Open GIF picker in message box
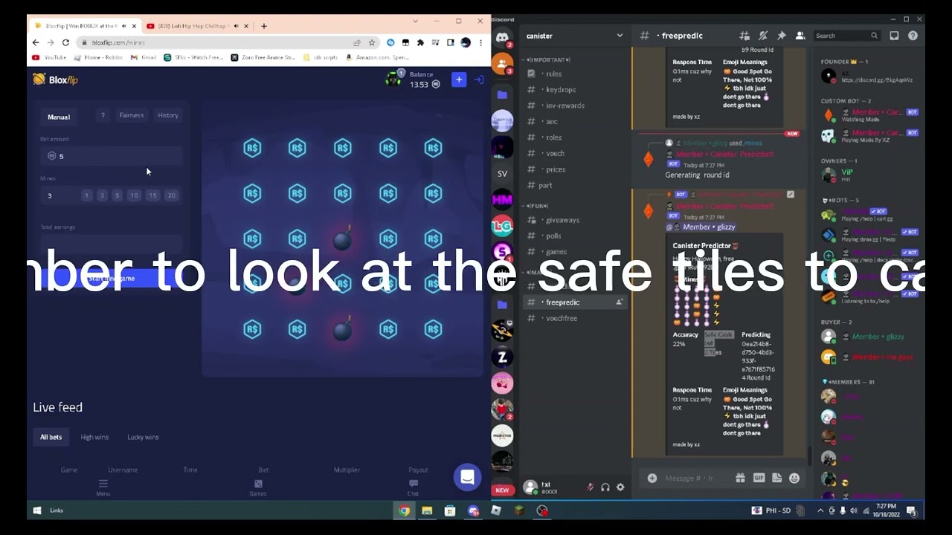The image size is (952, 535). (759, 479)
